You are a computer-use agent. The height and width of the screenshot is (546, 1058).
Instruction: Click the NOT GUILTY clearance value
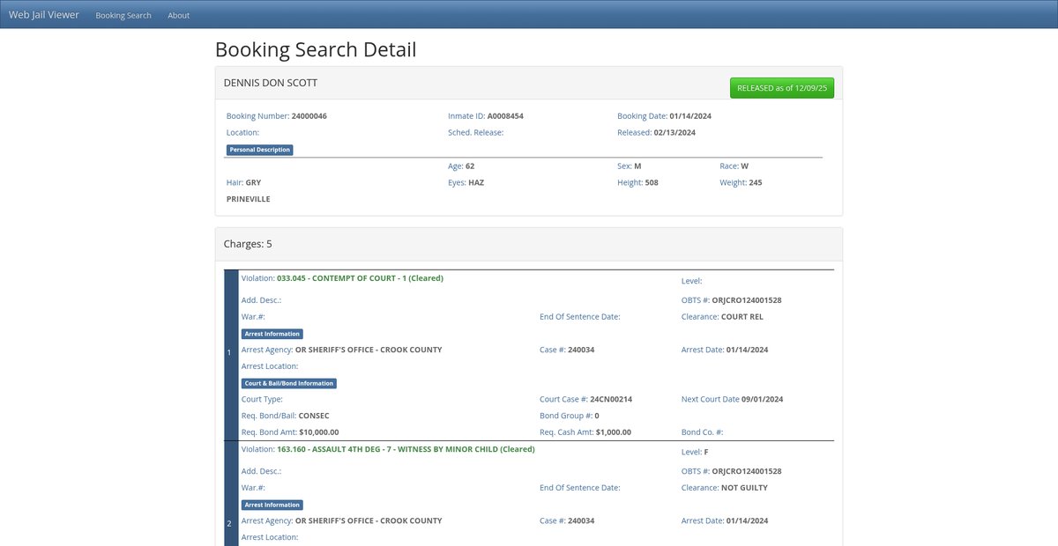pyautogui.click(x=744, y=488)
